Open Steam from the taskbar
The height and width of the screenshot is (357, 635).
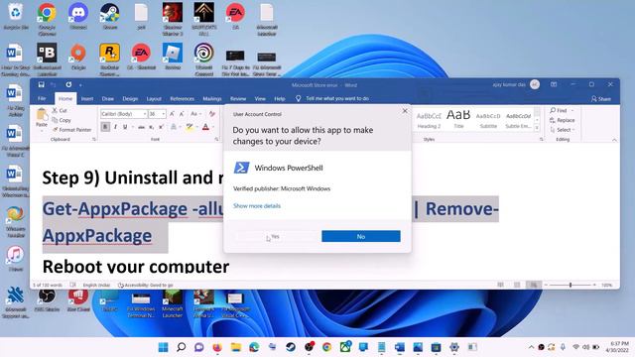pyautogui.click(x=291, y=347)
